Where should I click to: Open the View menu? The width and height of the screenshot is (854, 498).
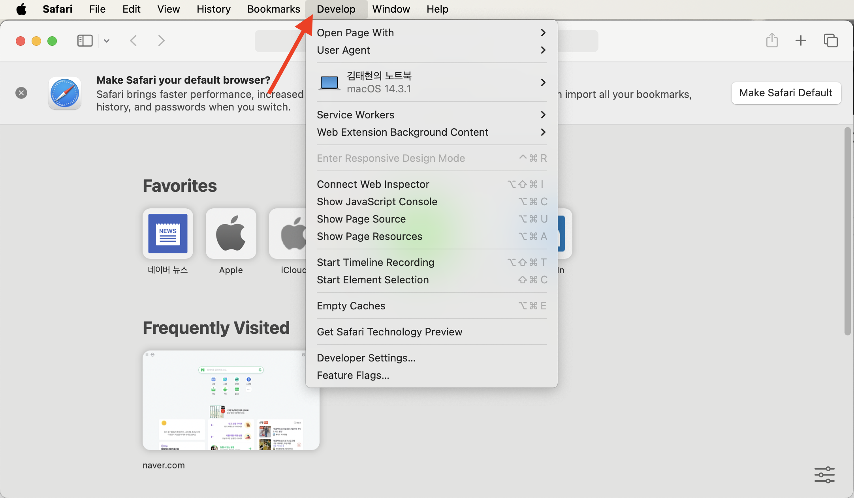(169, 9)
